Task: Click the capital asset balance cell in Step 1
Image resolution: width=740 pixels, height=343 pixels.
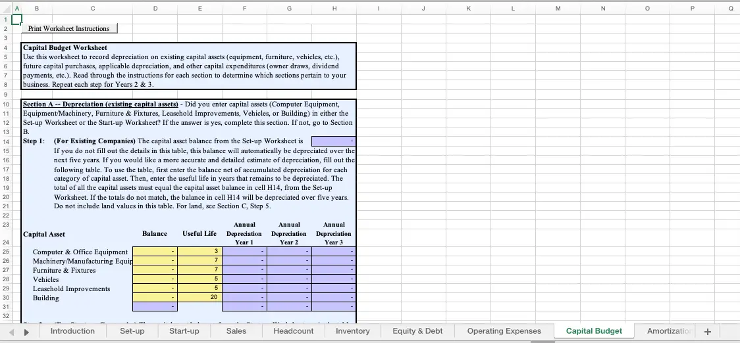Action: (333, 141)
